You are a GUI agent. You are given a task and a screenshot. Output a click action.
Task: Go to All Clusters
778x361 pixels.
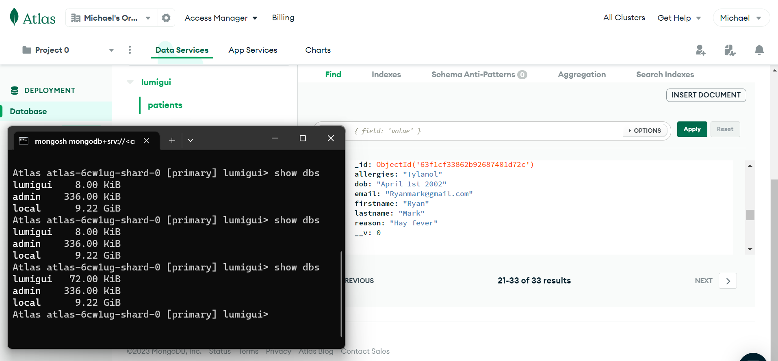[x=624, y=17]
